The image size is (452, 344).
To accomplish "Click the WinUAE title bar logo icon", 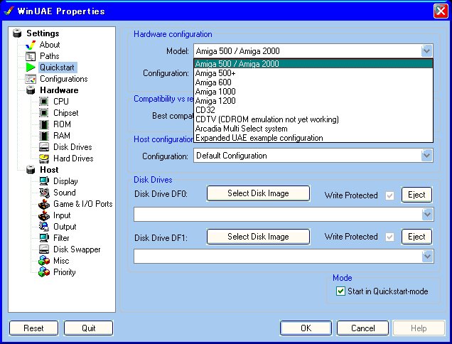I will coord(9,11).
